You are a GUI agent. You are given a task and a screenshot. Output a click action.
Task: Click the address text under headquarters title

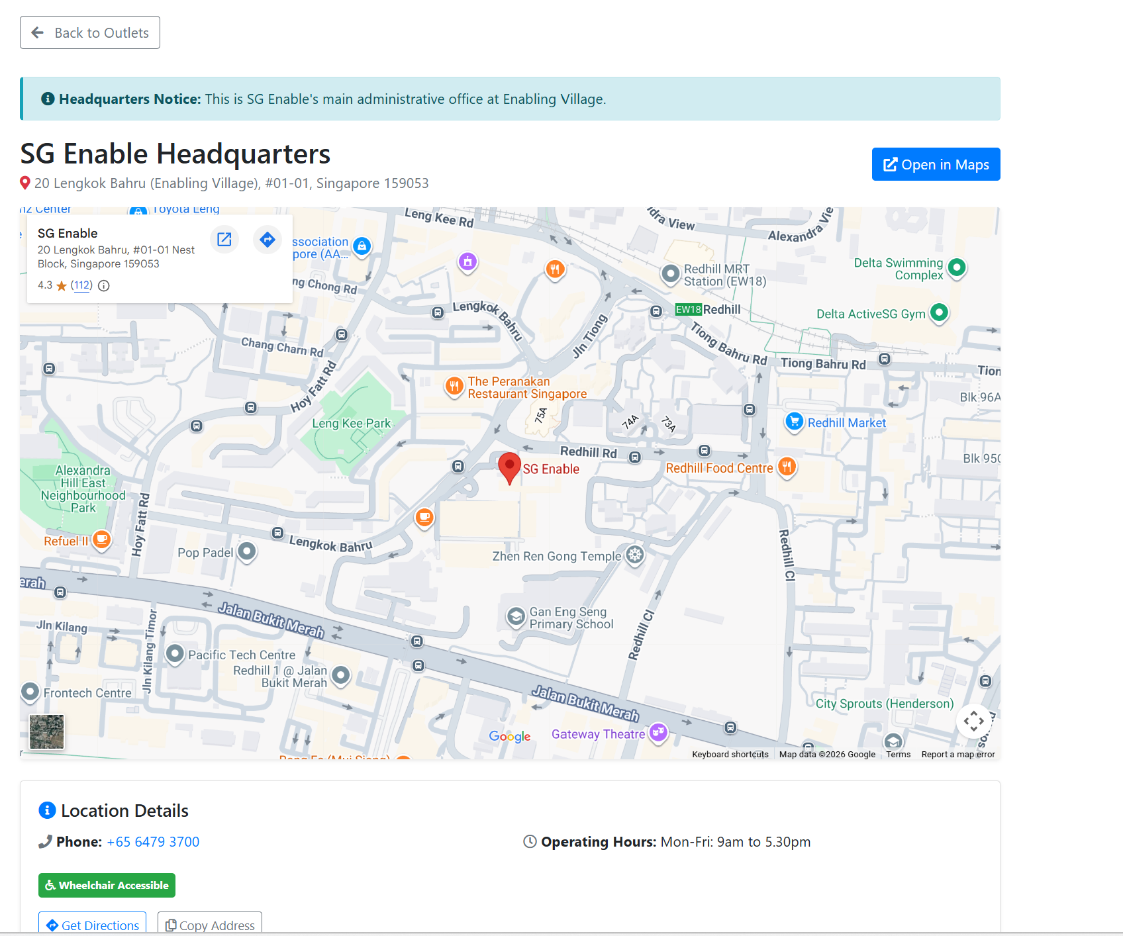point(232,183)
